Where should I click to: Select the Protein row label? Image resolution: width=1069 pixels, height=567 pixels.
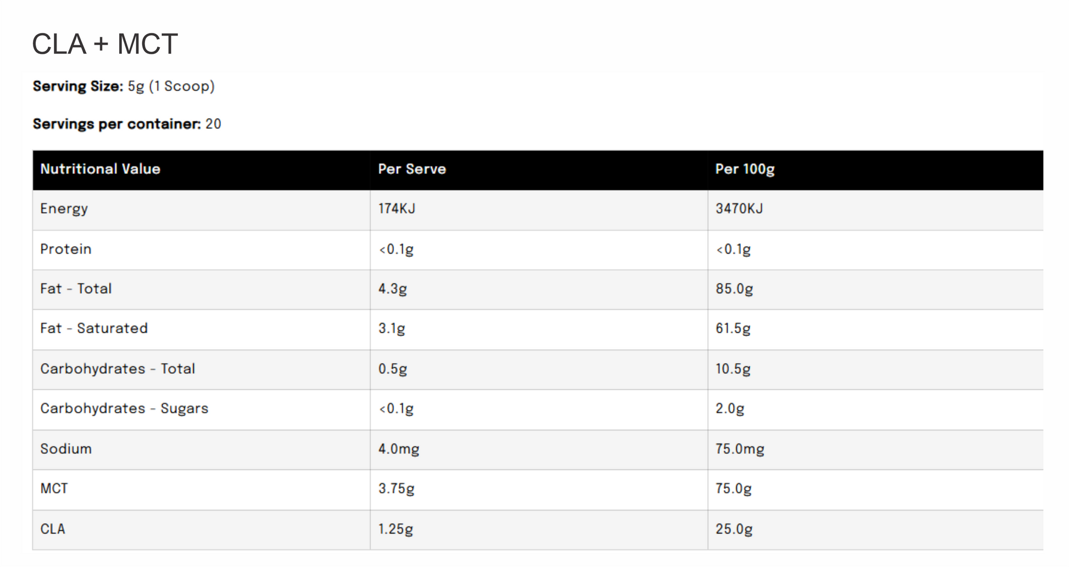pyautogui.click(x=66, y=249)
